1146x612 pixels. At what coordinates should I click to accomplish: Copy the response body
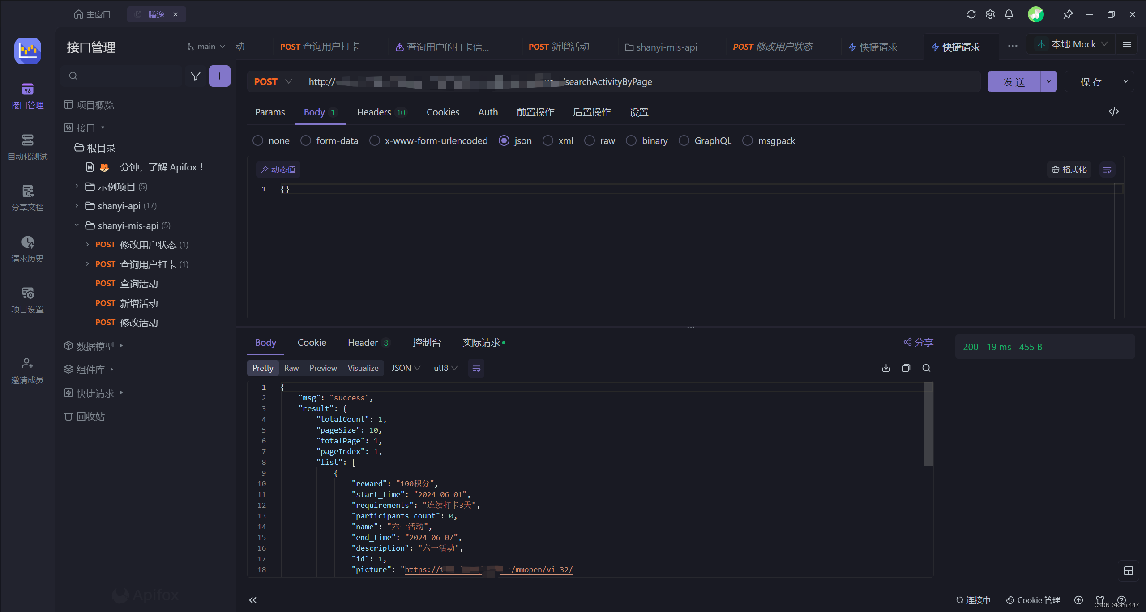tap(906, 368)
